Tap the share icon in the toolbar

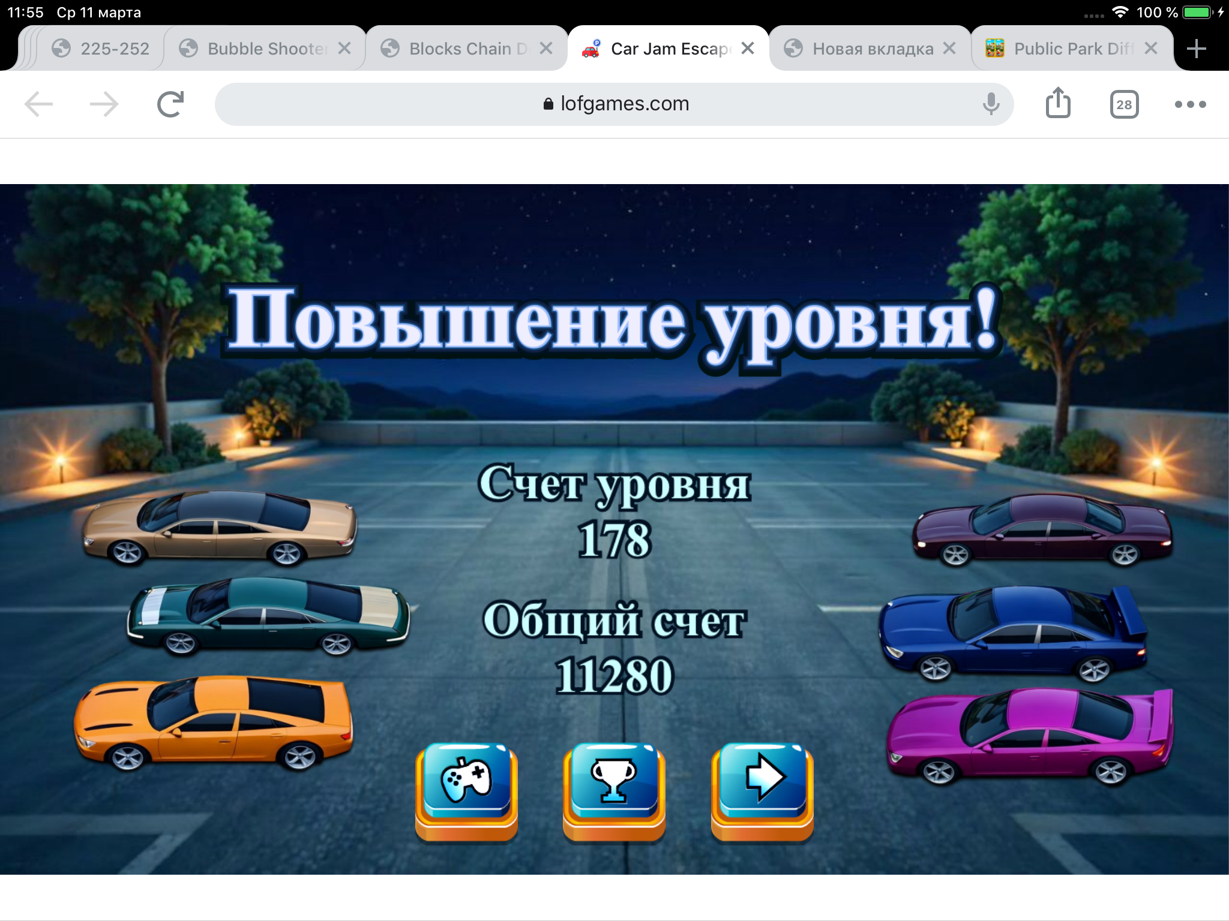1058,104
